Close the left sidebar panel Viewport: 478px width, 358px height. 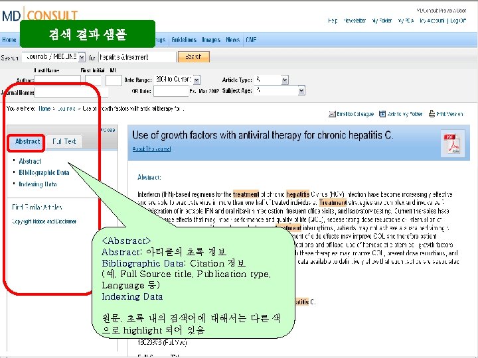click(x=108, y=130)
